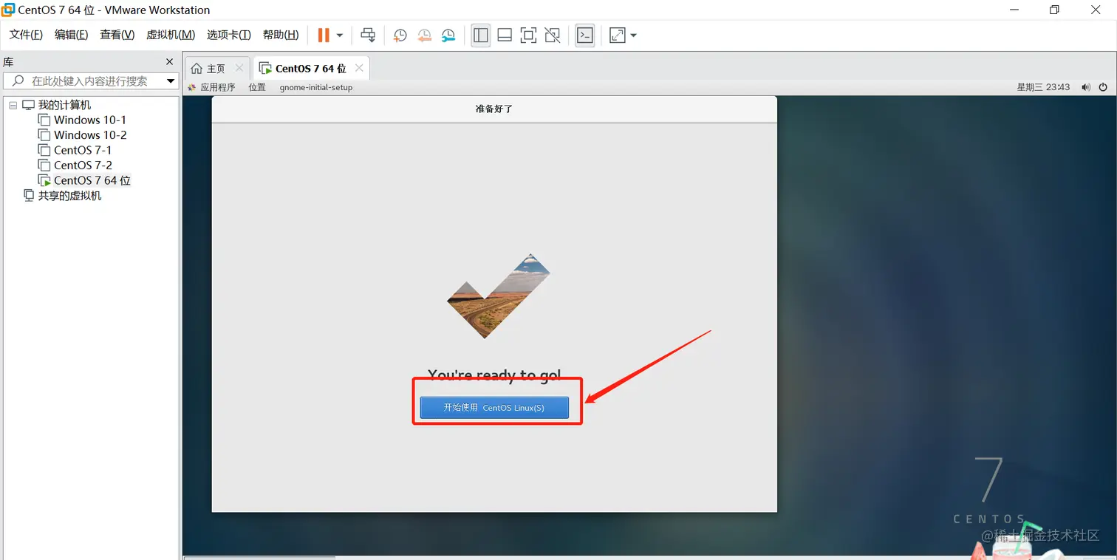Revert to previous snapshot icon
Image resolution: width=1117 pixels, height=560 pixels.
coord(424,35)
